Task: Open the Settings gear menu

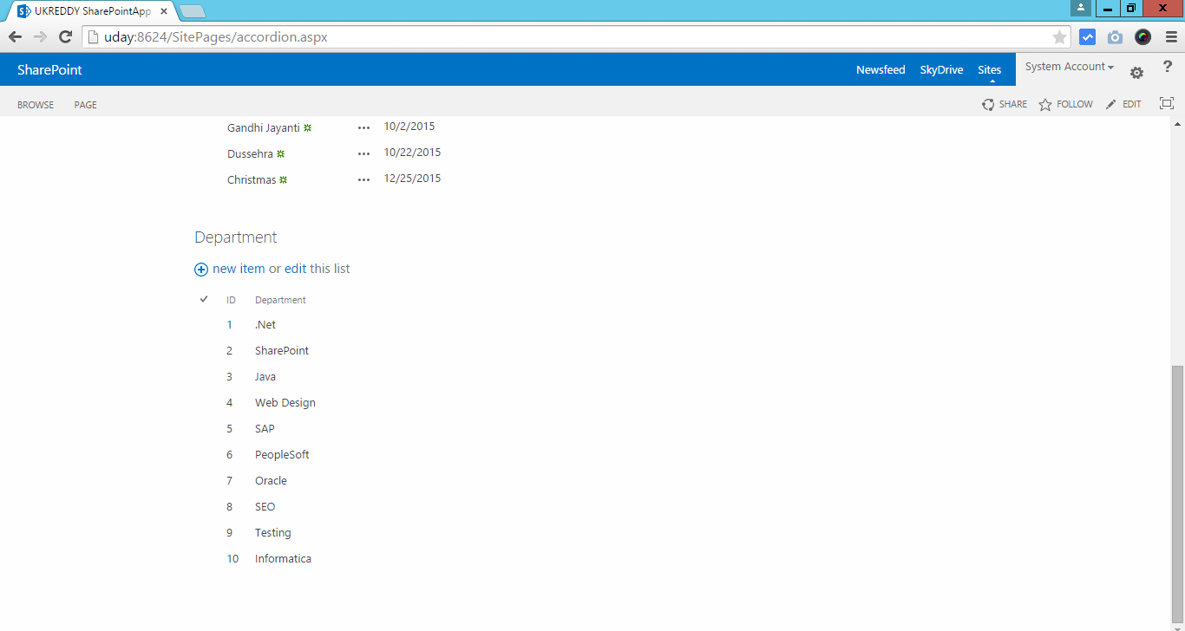Action: [x=1136, y=72]
